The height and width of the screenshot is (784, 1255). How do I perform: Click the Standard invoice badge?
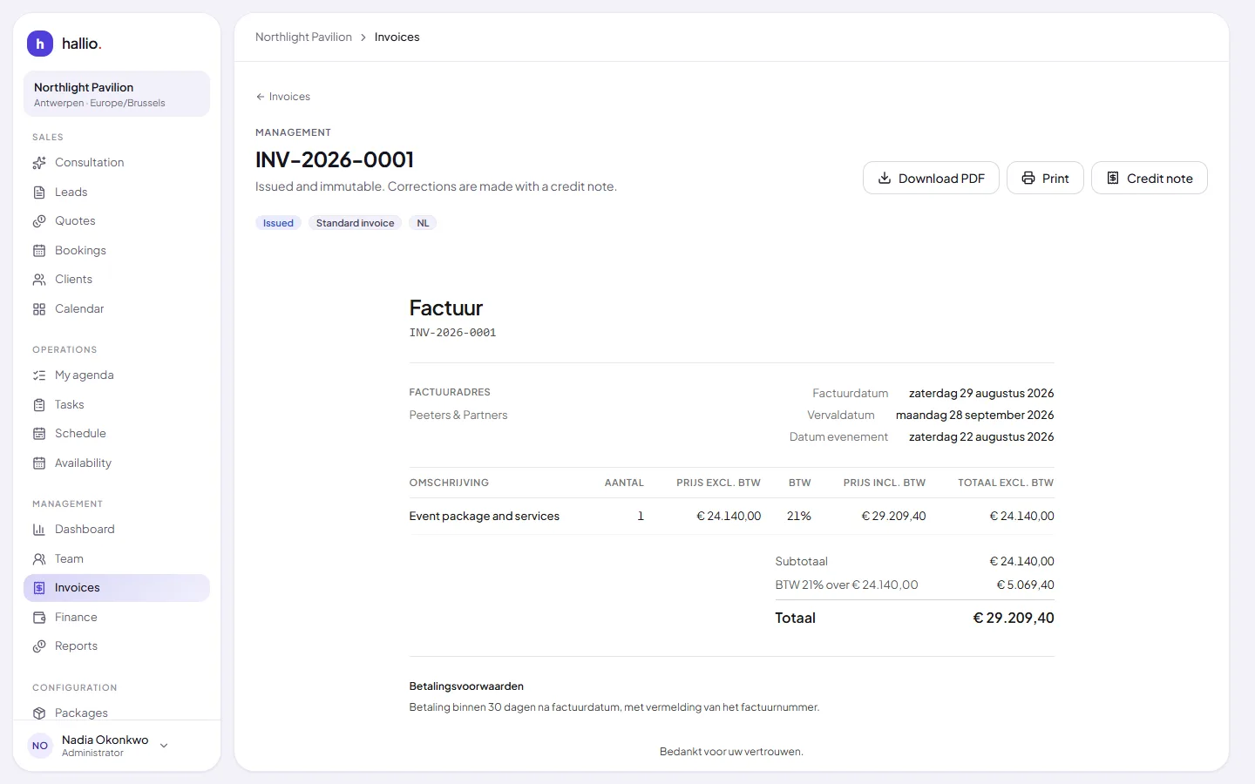pos(355,223)
